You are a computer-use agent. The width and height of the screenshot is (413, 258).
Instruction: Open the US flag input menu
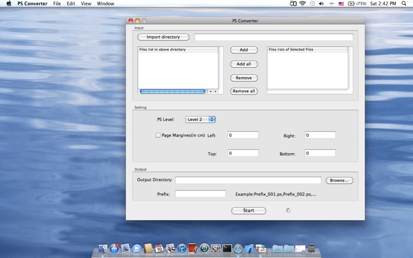coord(341,4)
